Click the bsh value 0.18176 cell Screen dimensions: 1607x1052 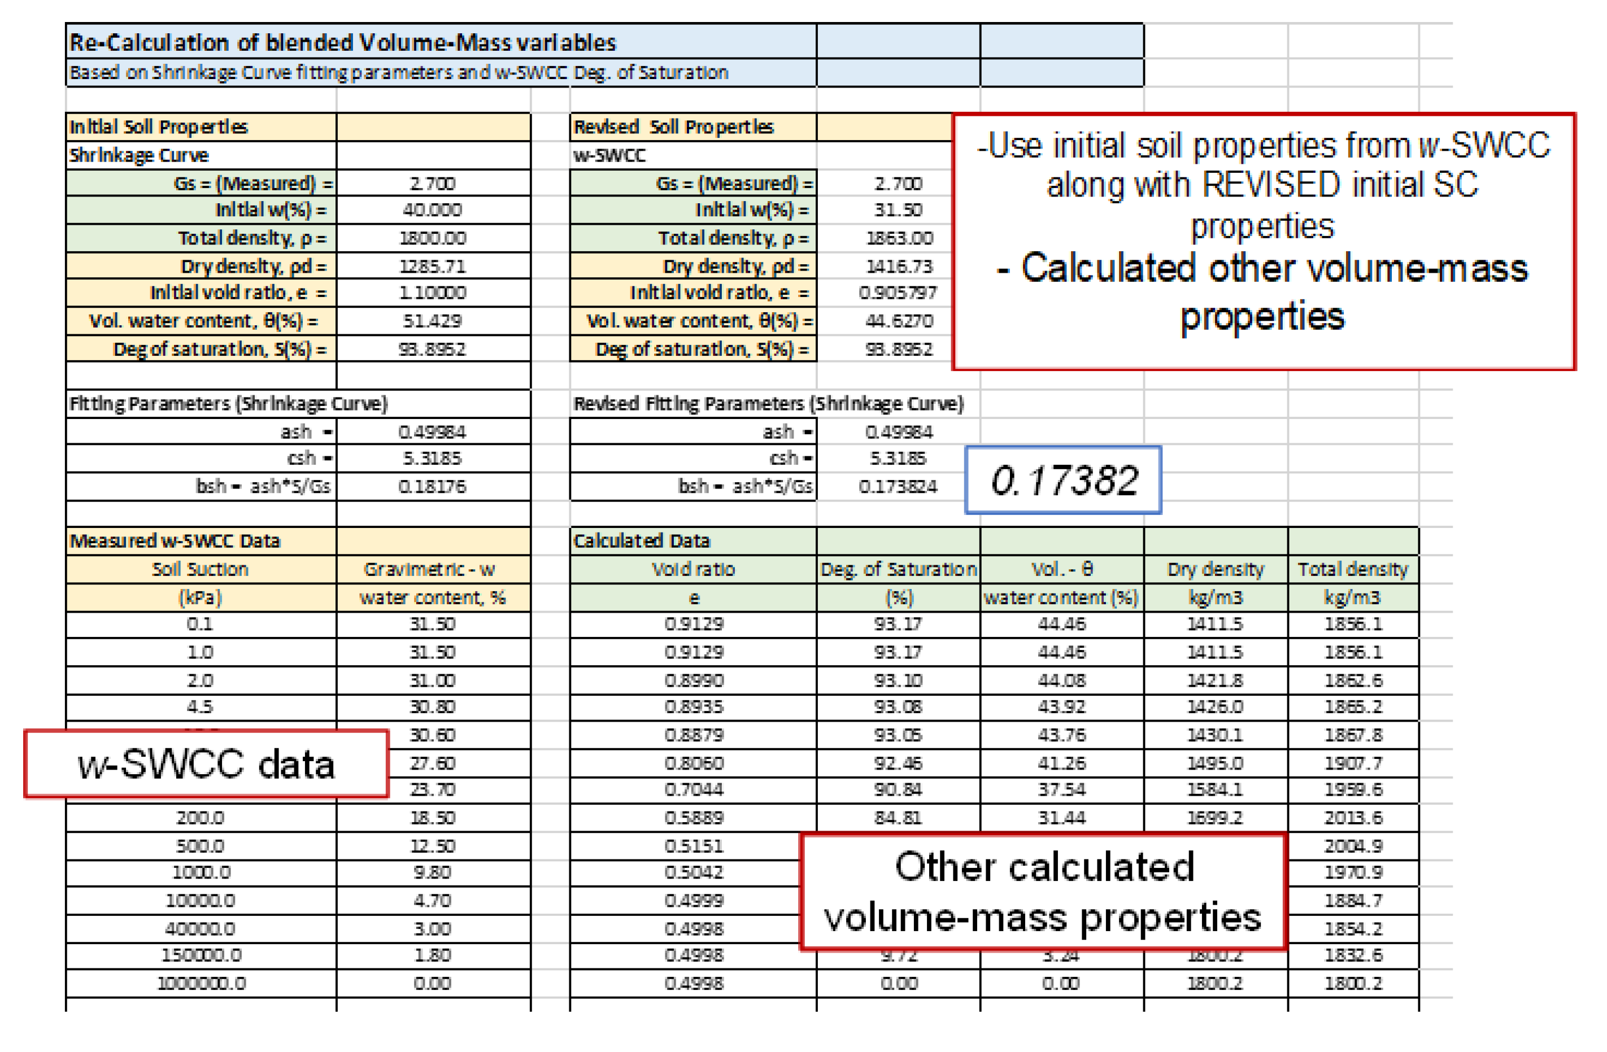[432, 487]
